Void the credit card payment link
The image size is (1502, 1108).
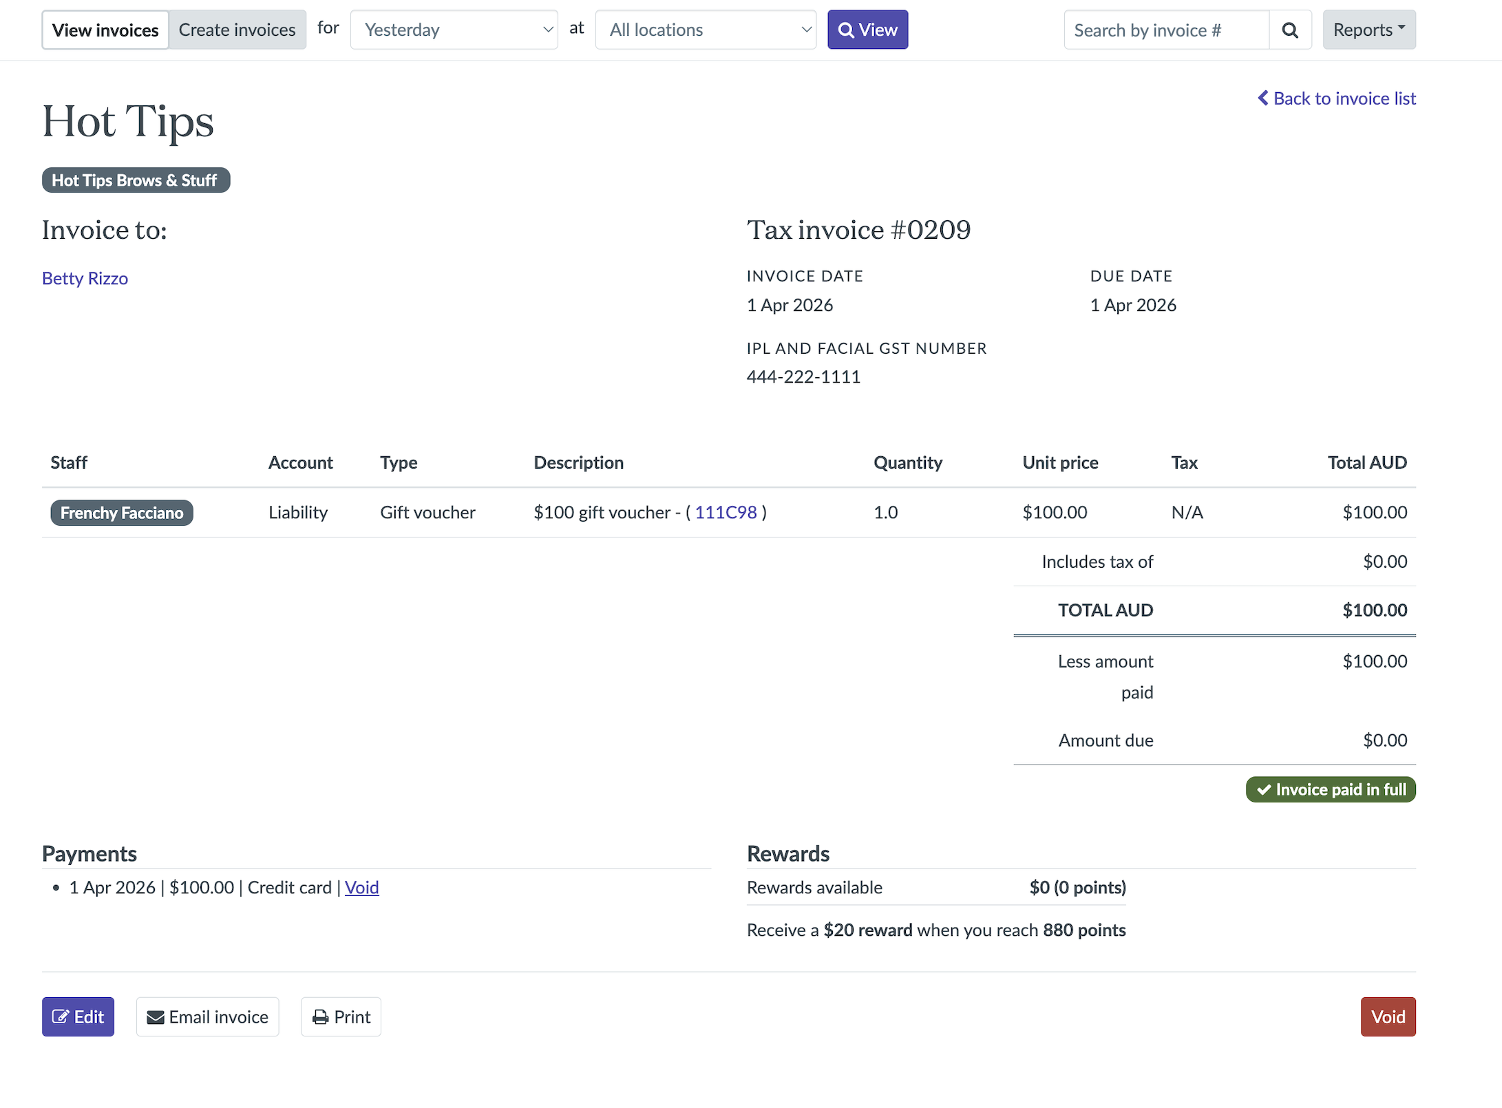click(x=361, y=887)
